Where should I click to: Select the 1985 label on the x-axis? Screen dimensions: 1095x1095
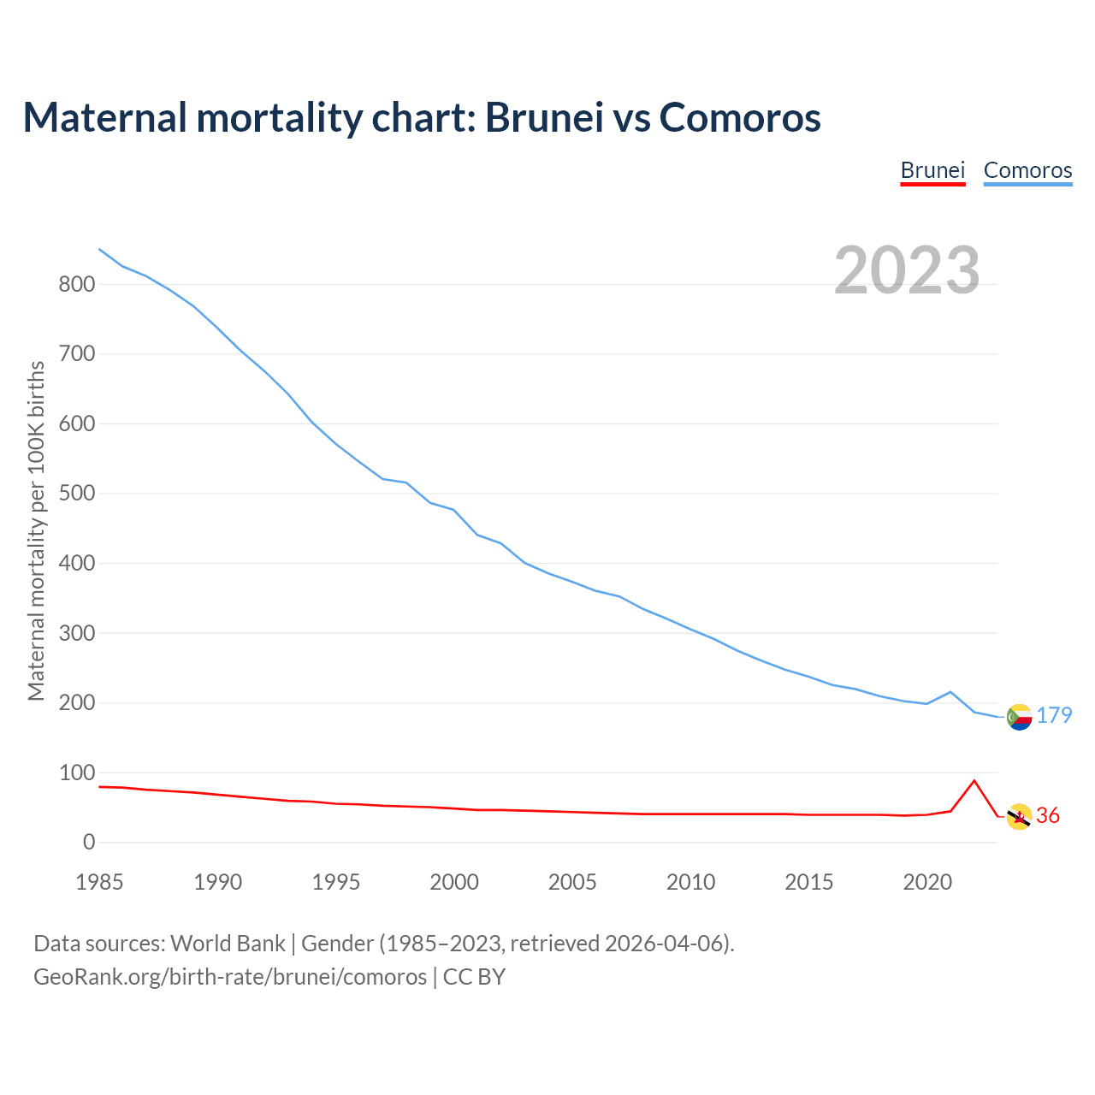(99, 882)
